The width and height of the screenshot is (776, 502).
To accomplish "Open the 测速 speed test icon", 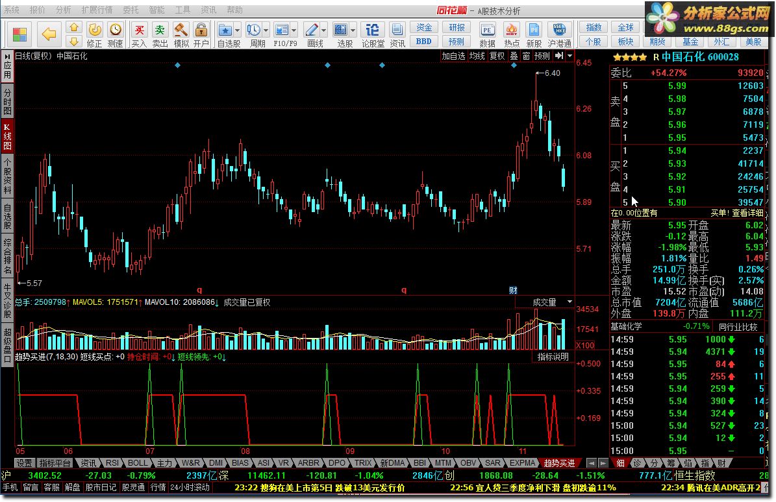I will (x=116, y=34).
